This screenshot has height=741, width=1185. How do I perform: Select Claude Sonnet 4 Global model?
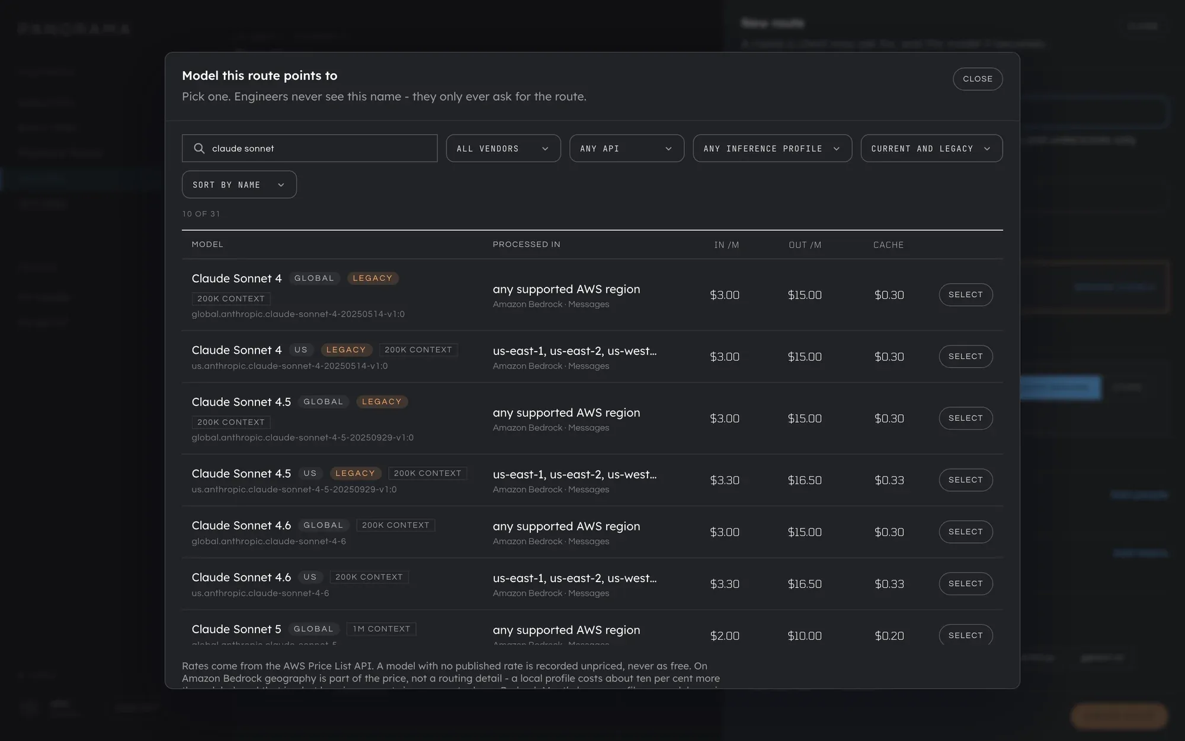point(966,295)
